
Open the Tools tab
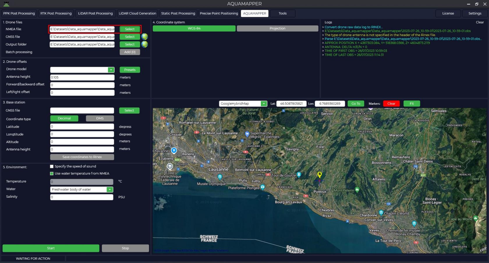[283, 13]
